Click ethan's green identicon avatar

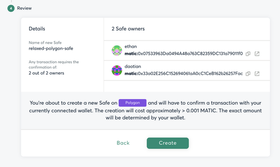coord(117,51)
